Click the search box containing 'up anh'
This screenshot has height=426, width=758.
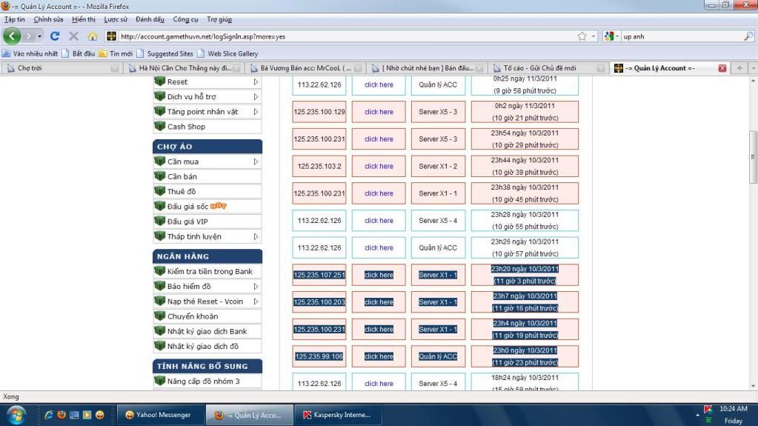click(x=682, y=36)
